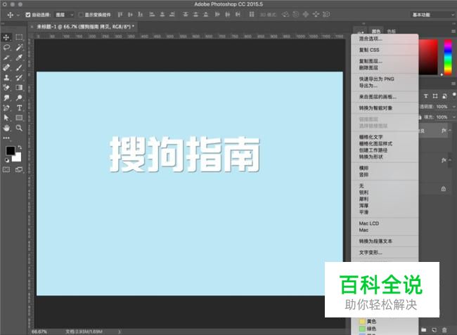Filter layers by type T icon
The image size is (457, 335).
pos(426,96)
